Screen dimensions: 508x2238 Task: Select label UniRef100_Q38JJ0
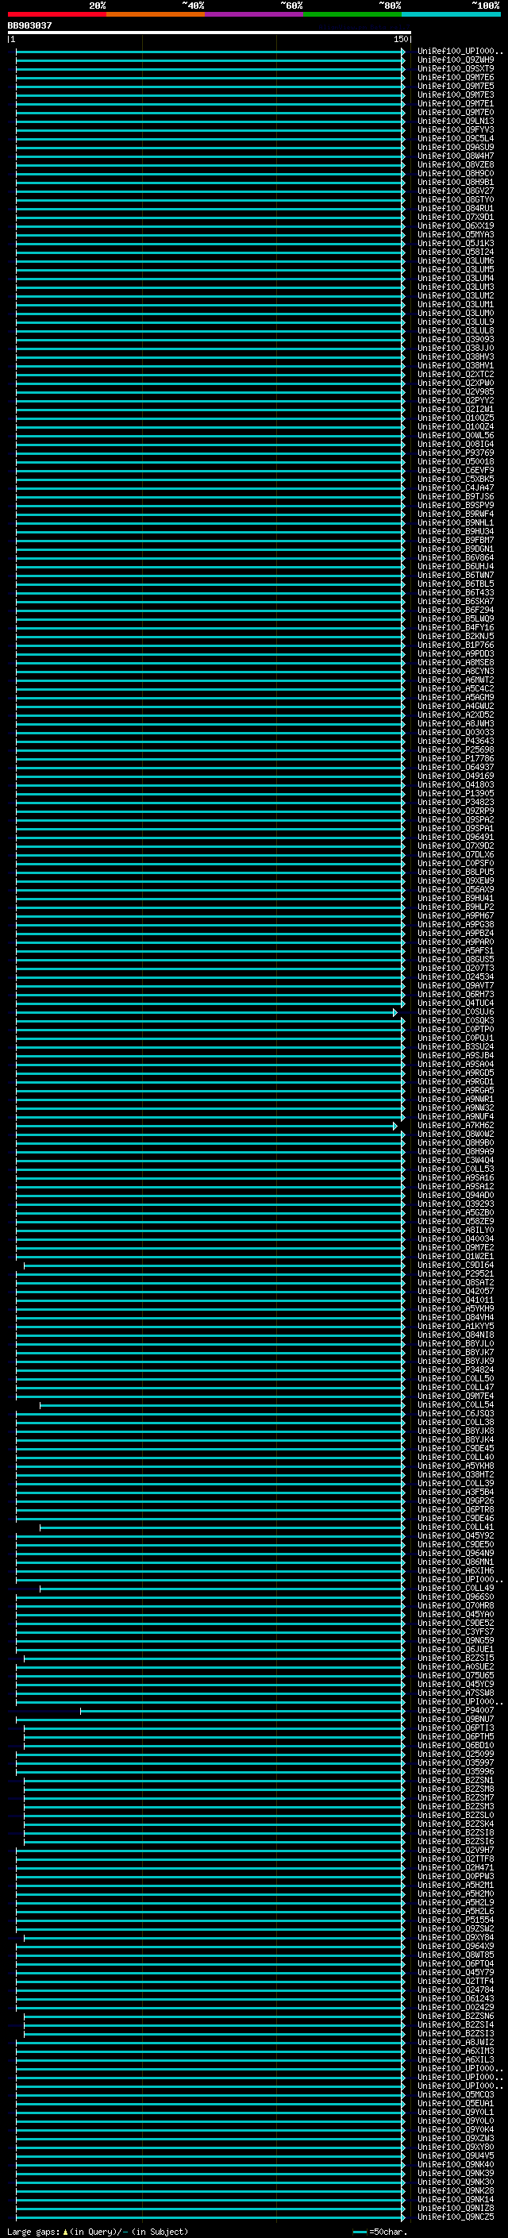456,349
